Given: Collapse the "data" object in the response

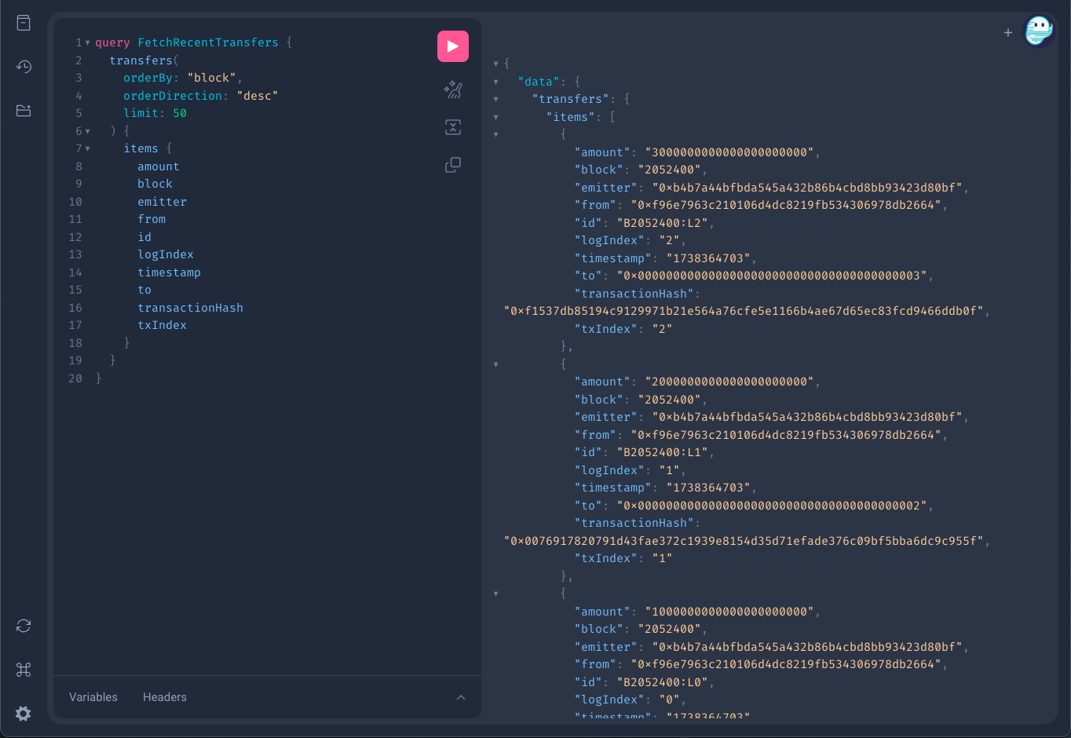Looking at the screenshot, I should [x=495, y=81].
